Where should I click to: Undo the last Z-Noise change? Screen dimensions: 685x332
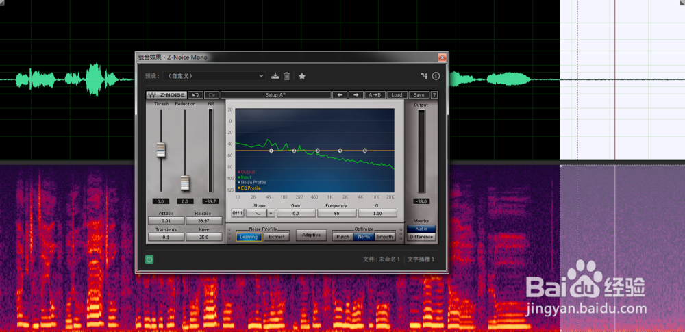[x=196, y=94]
